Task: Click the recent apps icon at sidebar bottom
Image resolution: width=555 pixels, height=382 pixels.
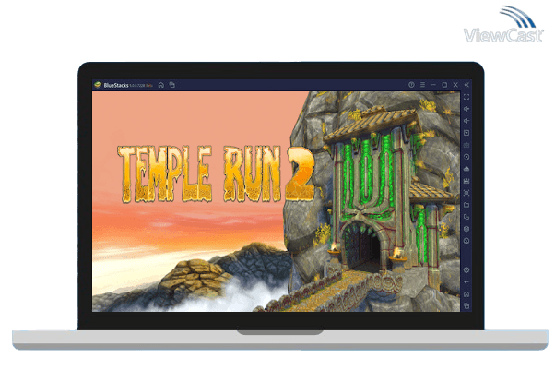Action: coord(466,305)
